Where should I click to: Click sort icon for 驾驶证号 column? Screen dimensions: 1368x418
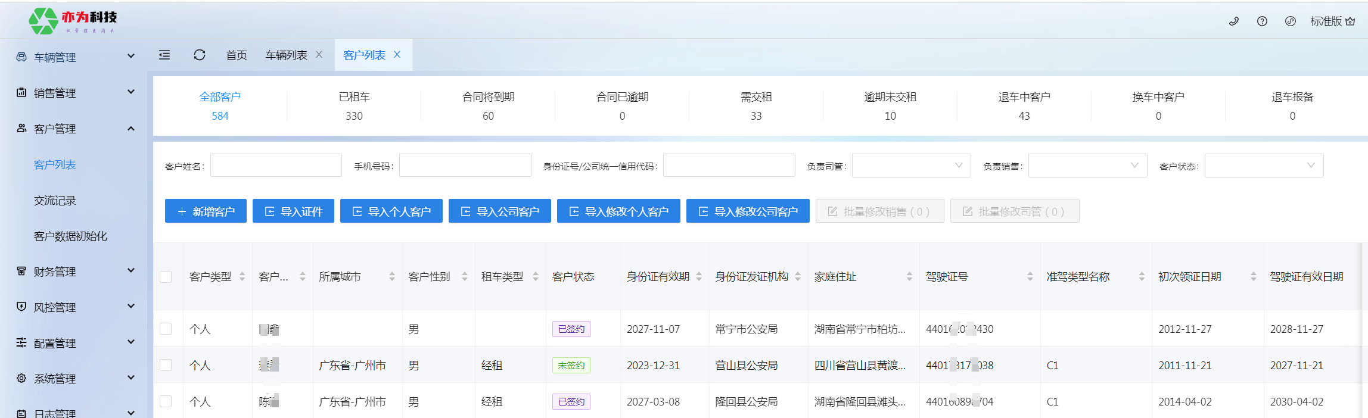1030,276
